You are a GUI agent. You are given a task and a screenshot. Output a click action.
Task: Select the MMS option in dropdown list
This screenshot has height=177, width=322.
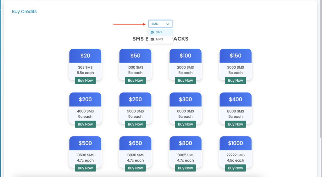click(x=159, y=40)
